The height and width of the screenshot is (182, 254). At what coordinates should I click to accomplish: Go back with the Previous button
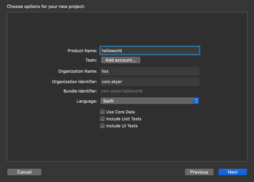[x=199, y=172]
